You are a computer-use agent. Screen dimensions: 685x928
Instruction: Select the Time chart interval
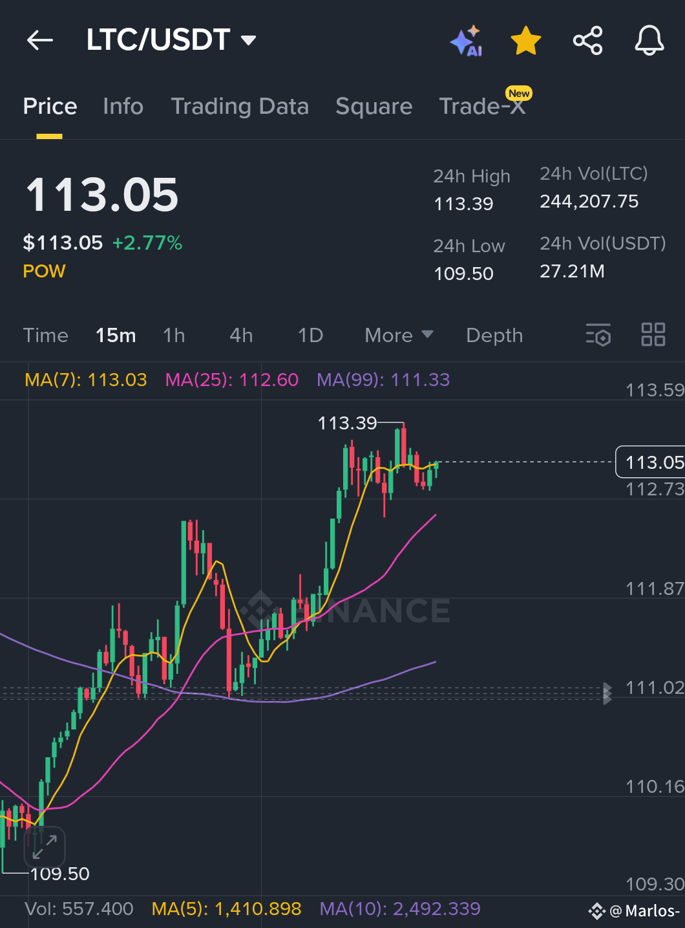[46, 335]
